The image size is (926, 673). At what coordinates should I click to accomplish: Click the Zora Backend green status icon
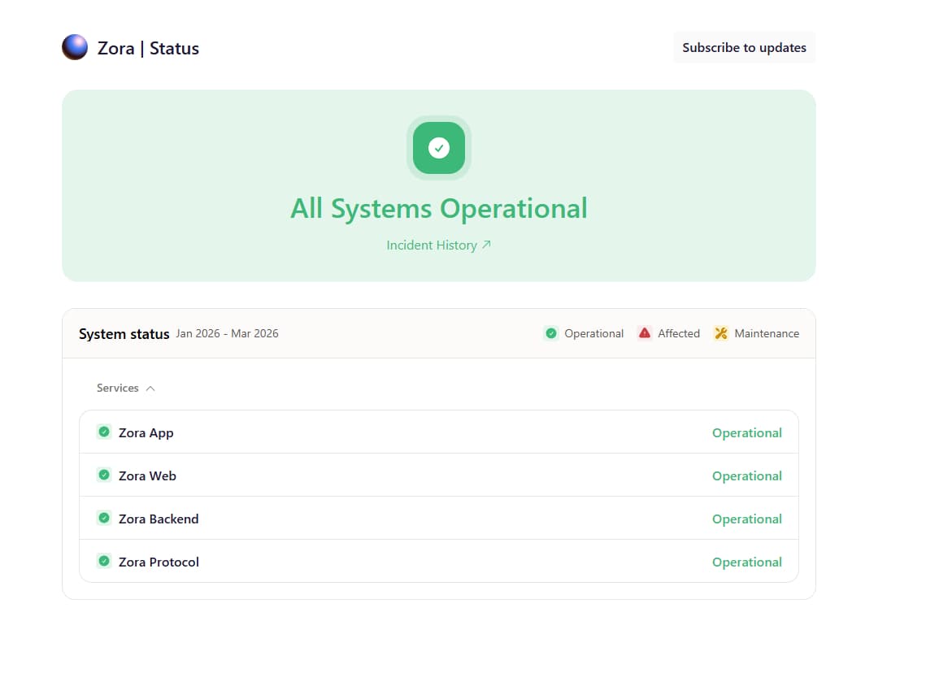point(104,518)
